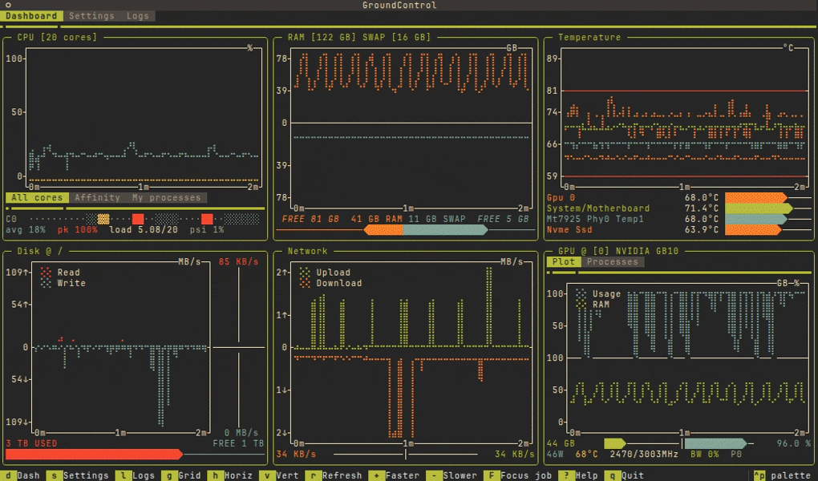The width and height of the screenshot is (818, 481).
Task: Click the System/Motherboard temperature bar
Action: (759, 208)
